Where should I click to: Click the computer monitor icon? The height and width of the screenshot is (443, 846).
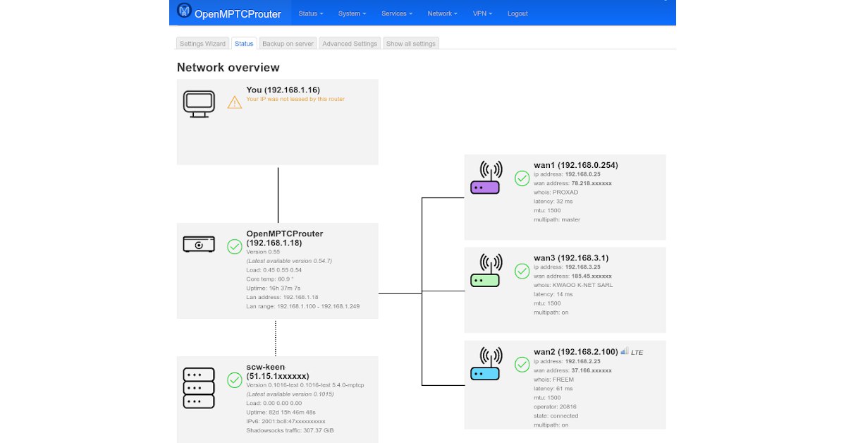coord(198,104)
